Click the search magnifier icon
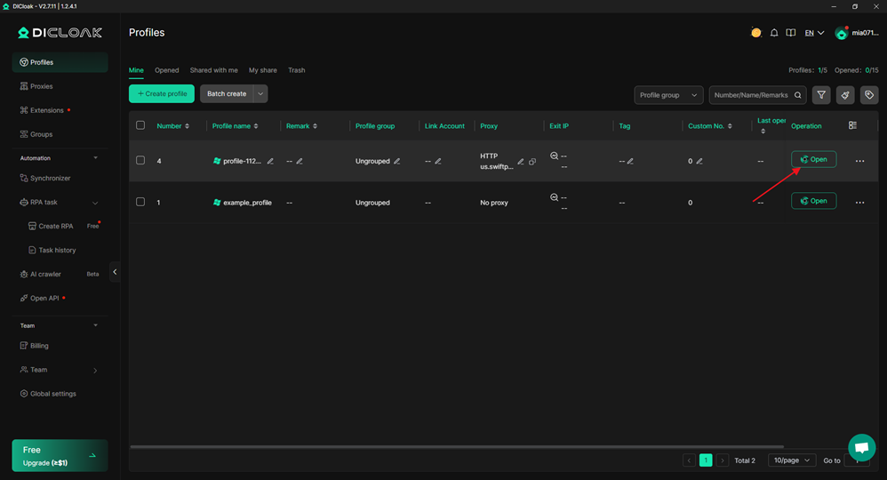Screen dimensions: 887x480 797,95
